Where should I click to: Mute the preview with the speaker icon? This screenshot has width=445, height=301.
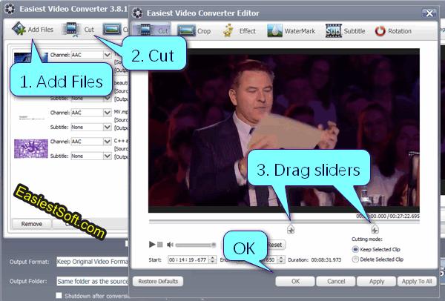[x=170, y=245]
